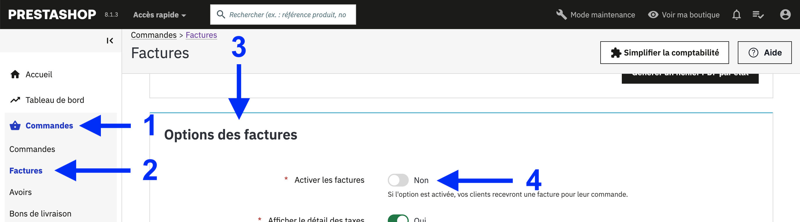Open the user profile avatar icon
This screenshot has height=222, width=800.
(x=785, y=15)
